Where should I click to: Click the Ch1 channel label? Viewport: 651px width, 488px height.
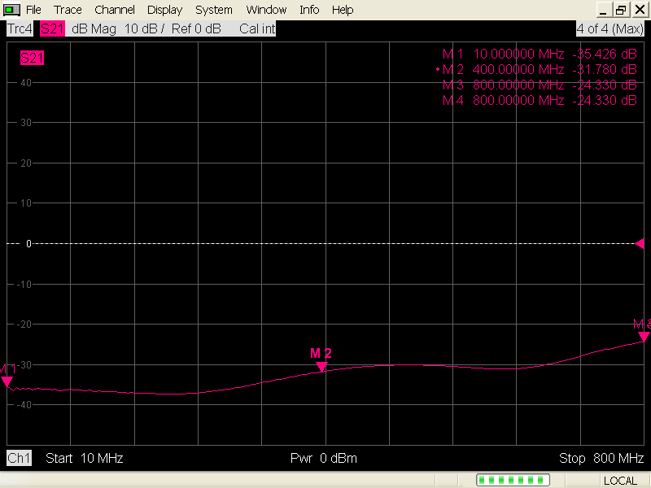[x=19, y=458]
